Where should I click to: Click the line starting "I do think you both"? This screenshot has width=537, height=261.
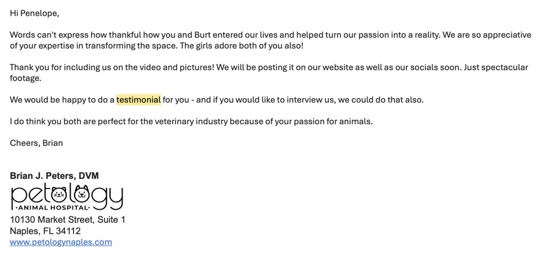pyautogui.click(x=191, y=121)
